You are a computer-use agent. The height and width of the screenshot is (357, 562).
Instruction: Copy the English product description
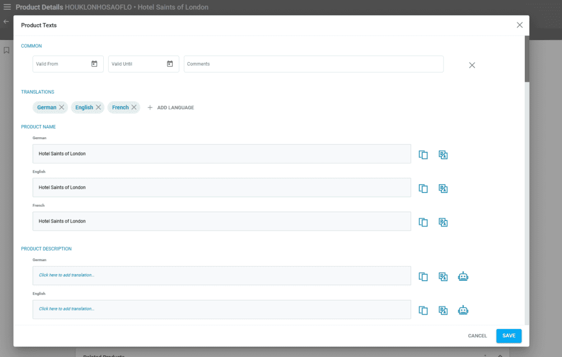click(423, 310)
